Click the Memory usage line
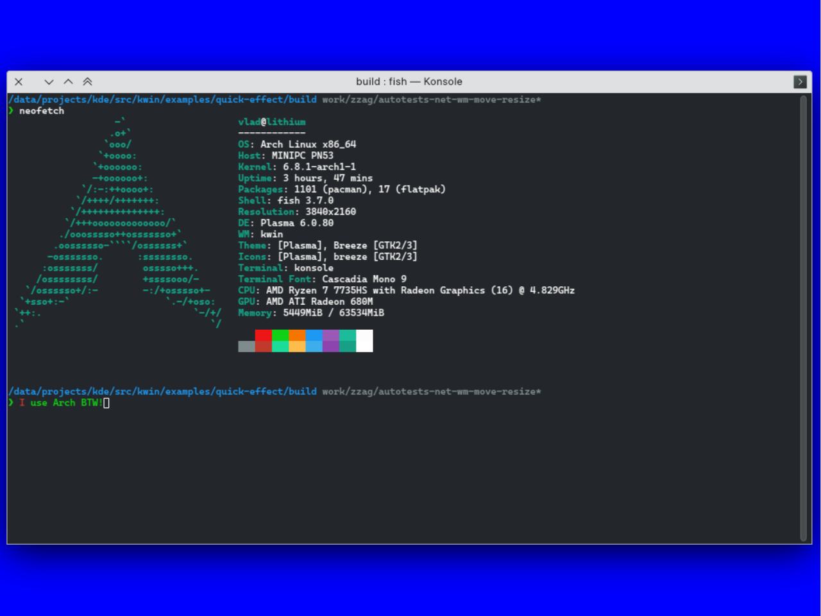The width and height of the screenshot is (821, 616). [310, 313]
